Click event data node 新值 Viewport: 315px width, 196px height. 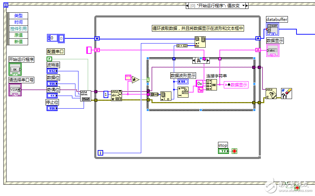[x=18, y=41]
